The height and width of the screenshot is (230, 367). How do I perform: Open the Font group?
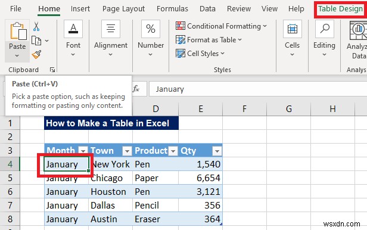pyautogui.click(x=73, y=39)
